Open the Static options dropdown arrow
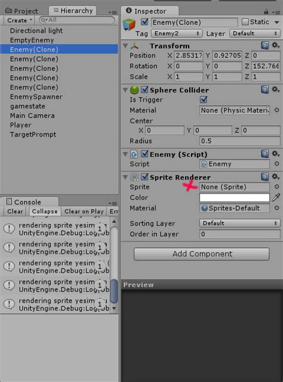This screenshot has width=283, height=382. [276, 22]
